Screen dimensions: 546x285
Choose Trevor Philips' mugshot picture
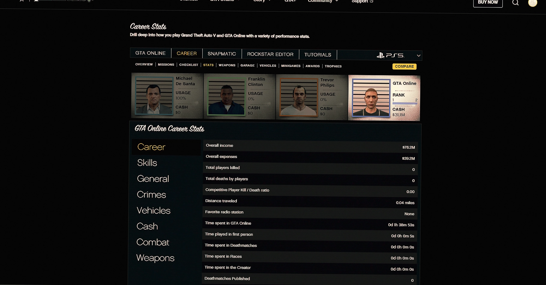(299, 97)
